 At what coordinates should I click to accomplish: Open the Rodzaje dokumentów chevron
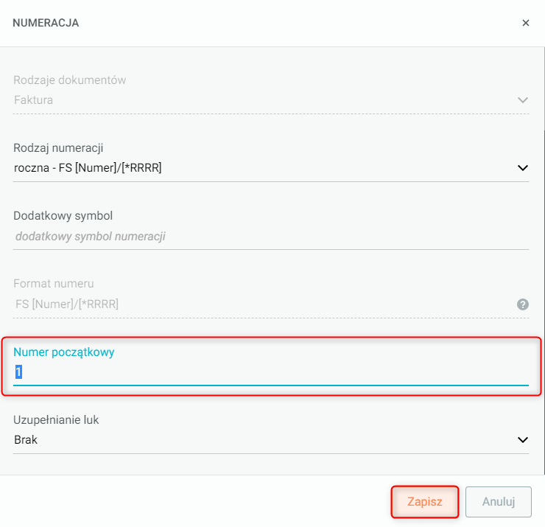(523, 100)
